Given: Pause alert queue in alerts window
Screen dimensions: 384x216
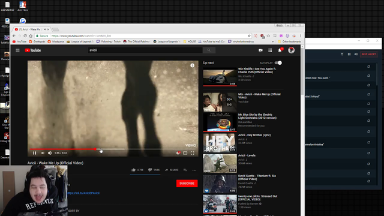Looking at the screenshot, I should tap(349, 54).
